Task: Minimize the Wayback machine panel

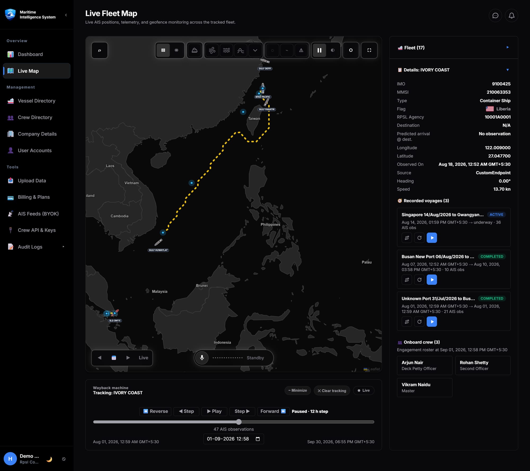Action: tap(298, 390)
